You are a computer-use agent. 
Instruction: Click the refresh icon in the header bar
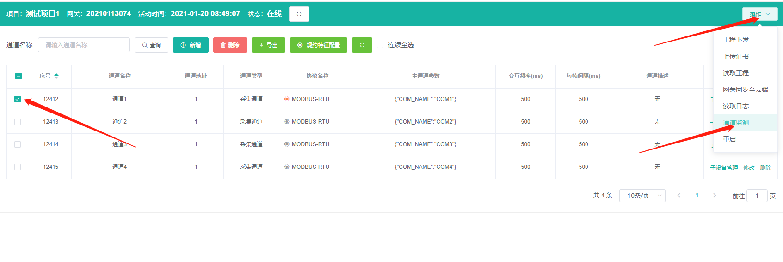299,14
